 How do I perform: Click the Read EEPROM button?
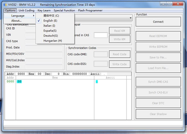pos(158,36)
